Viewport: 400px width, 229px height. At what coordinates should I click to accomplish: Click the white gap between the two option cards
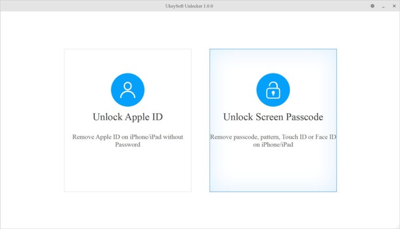click(x=200, y=120)
